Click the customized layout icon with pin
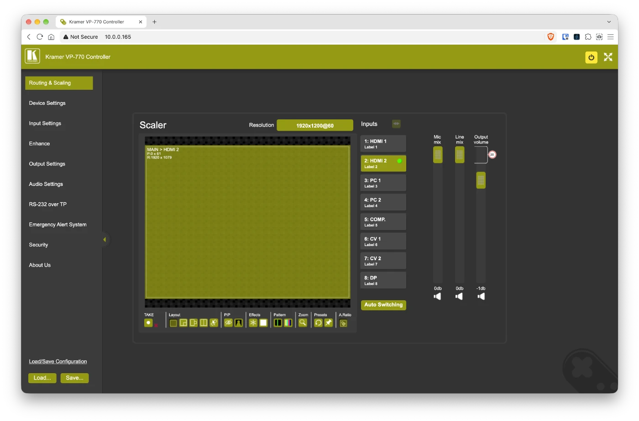This screenshot has width=639, height=421. [214, 323]
